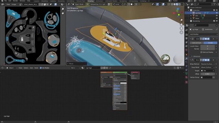This screenshot has width=219, height=123.
Task: Click the red X axis dot on navigation gizmo
Action: [174, 13]
